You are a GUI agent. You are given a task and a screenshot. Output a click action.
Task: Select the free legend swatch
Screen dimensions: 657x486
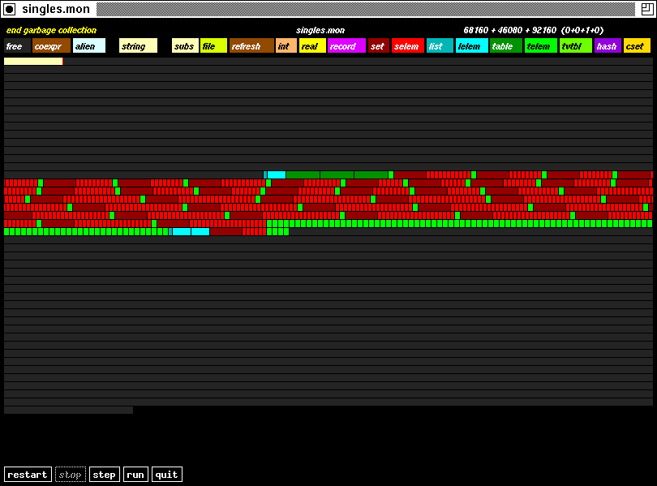pyautogui.click(x=17, y=46)
